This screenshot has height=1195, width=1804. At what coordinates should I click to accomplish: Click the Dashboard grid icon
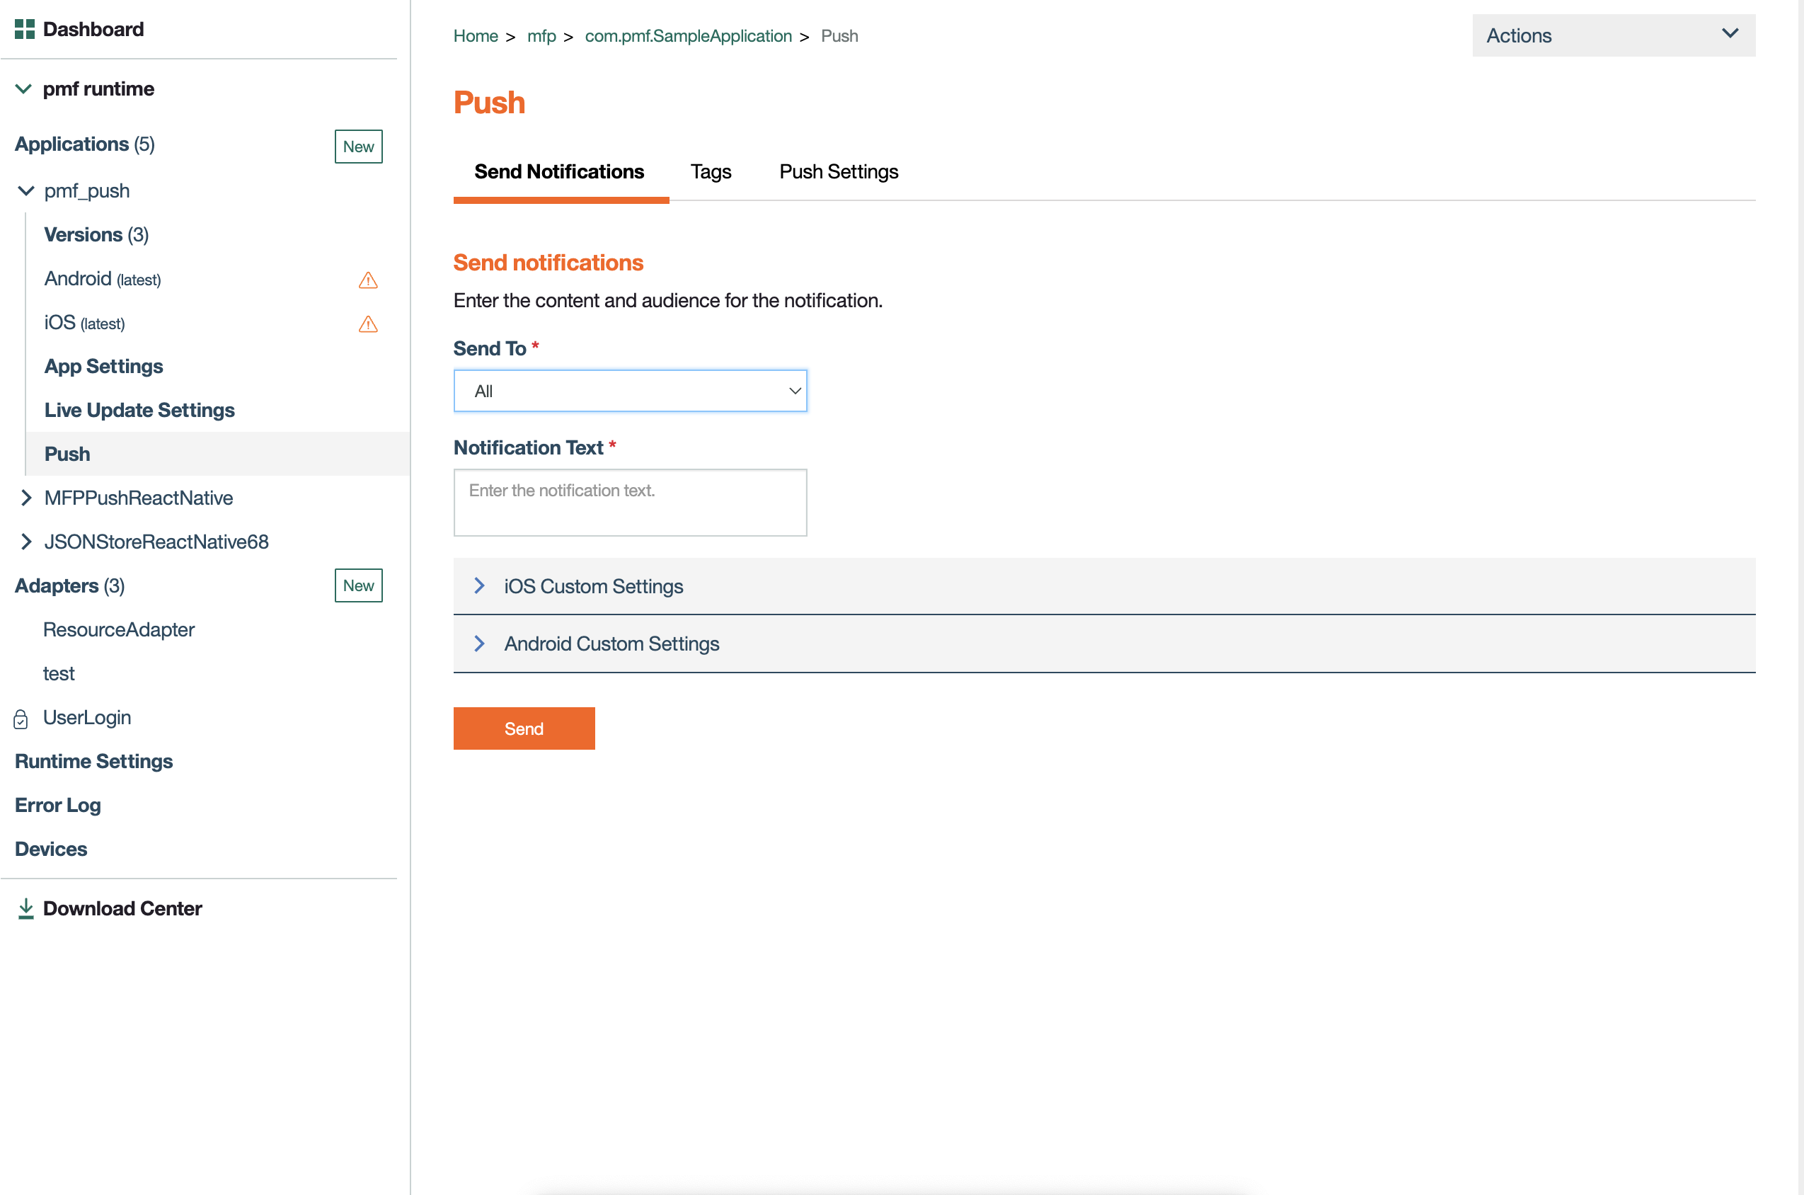[24, 29]
